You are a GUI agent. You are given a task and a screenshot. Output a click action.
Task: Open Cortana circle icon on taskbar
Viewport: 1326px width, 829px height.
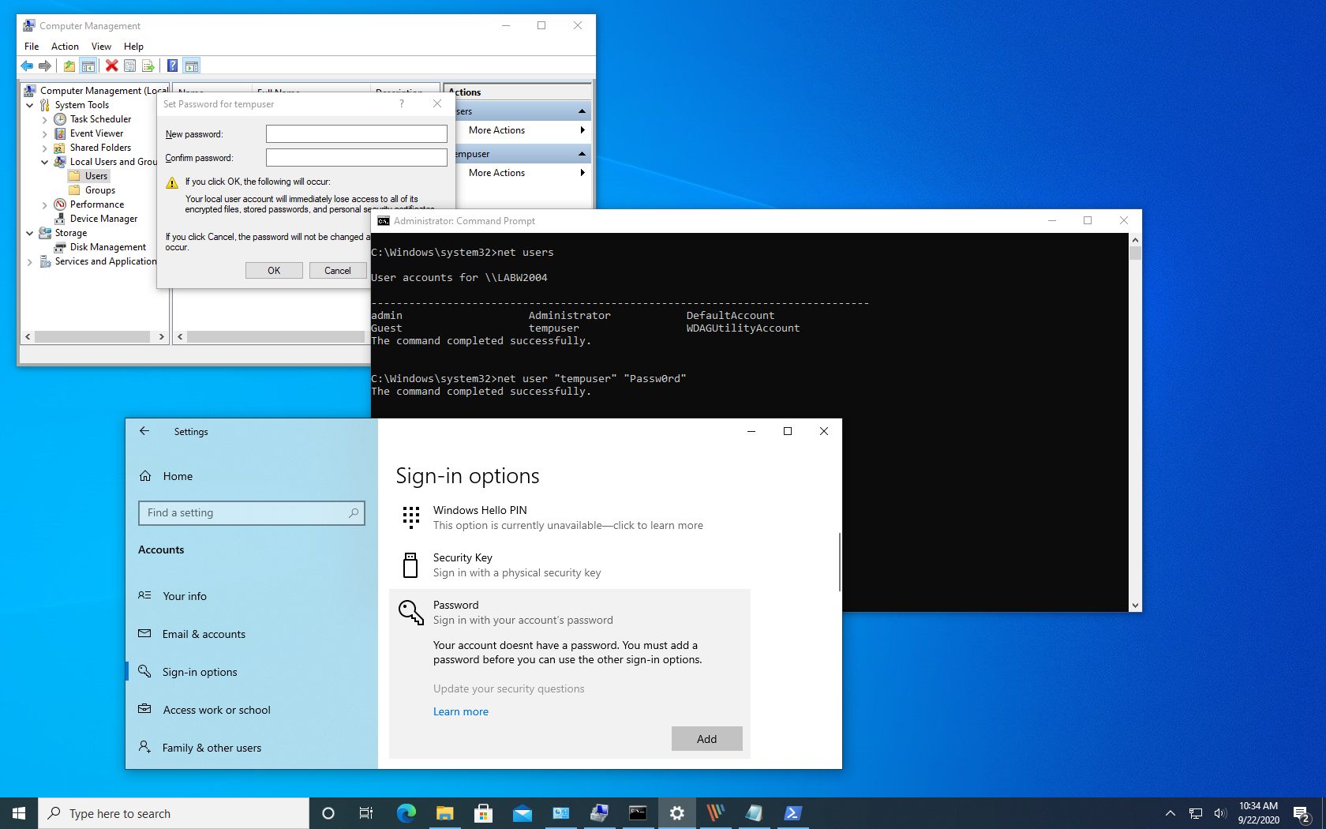coord(328,813)
